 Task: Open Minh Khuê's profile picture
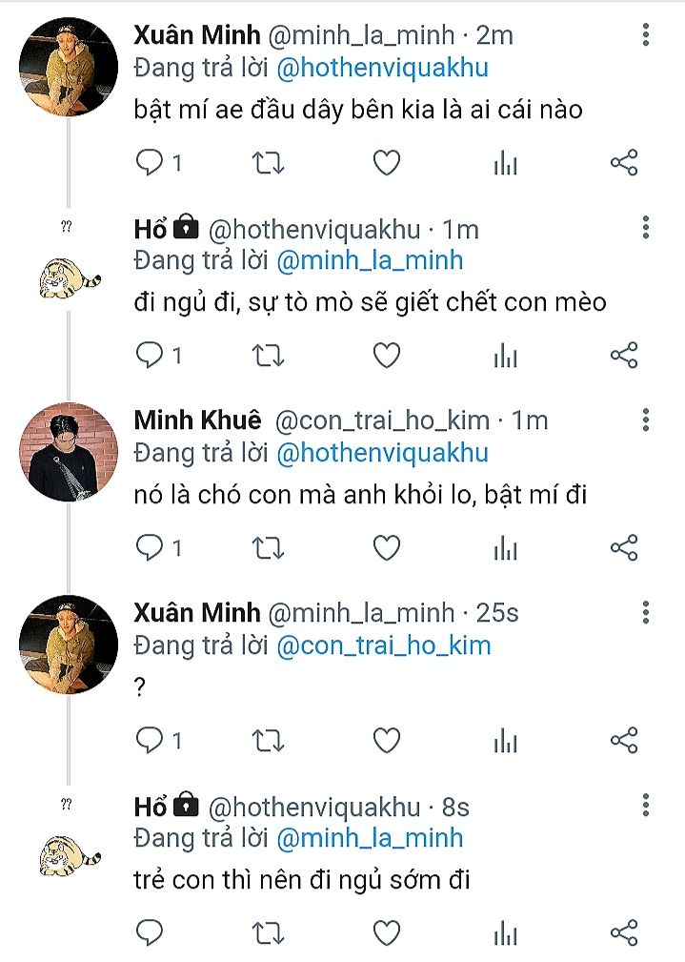(69, 452)
